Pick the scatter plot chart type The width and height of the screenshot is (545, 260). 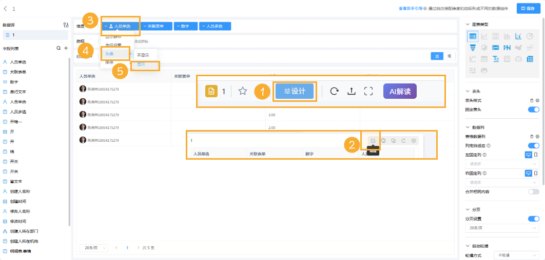pos(518,36)
